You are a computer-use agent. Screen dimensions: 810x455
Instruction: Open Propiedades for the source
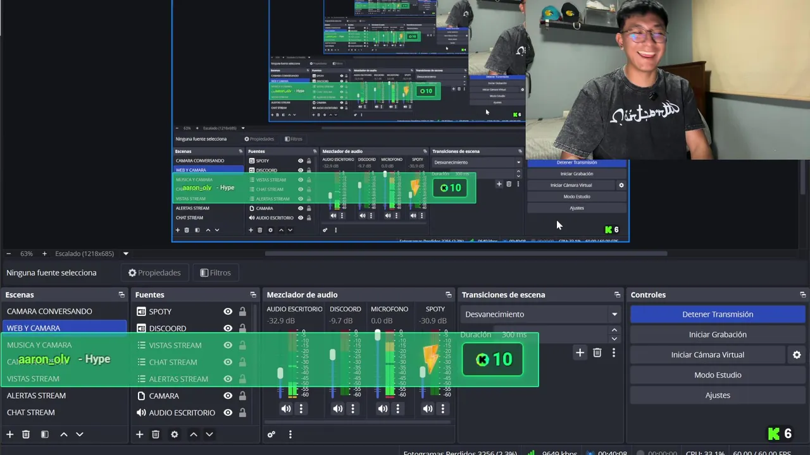tap(154, 272)
